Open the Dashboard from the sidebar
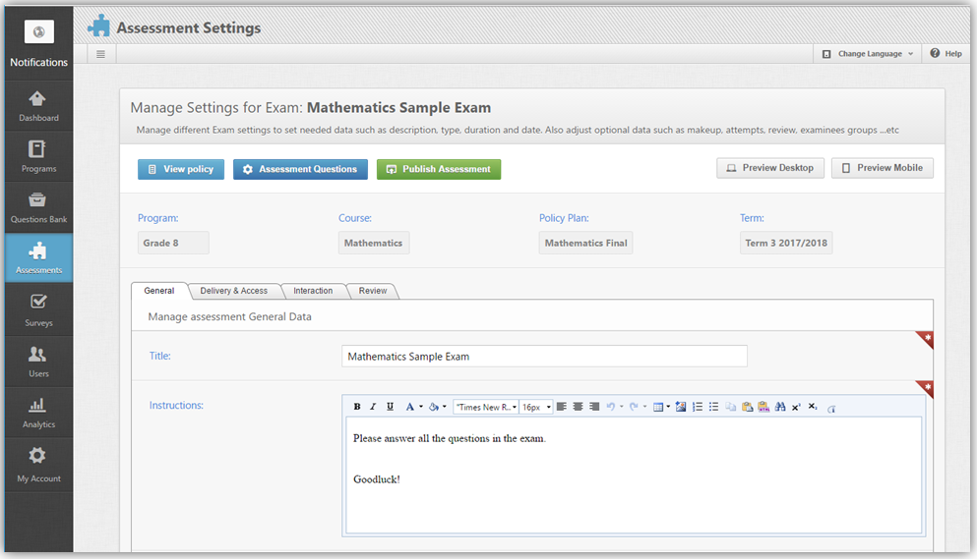Viewport: 977px width, 559px height. (x=38, y=105)
